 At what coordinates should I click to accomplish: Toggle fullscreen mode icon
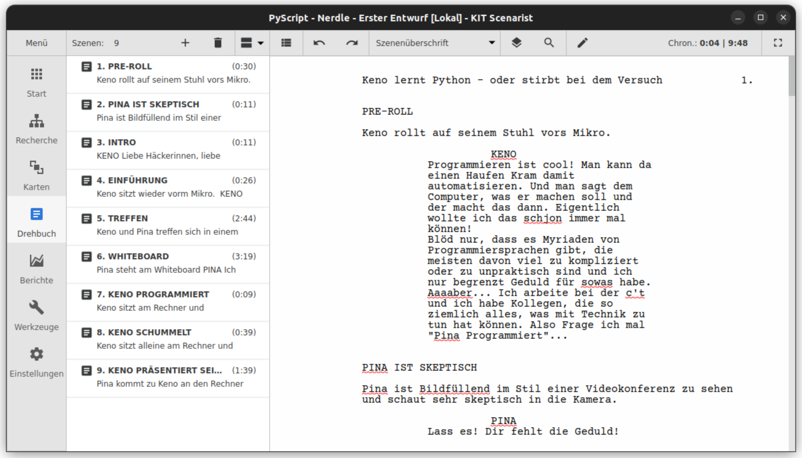[x=778, y=43]
